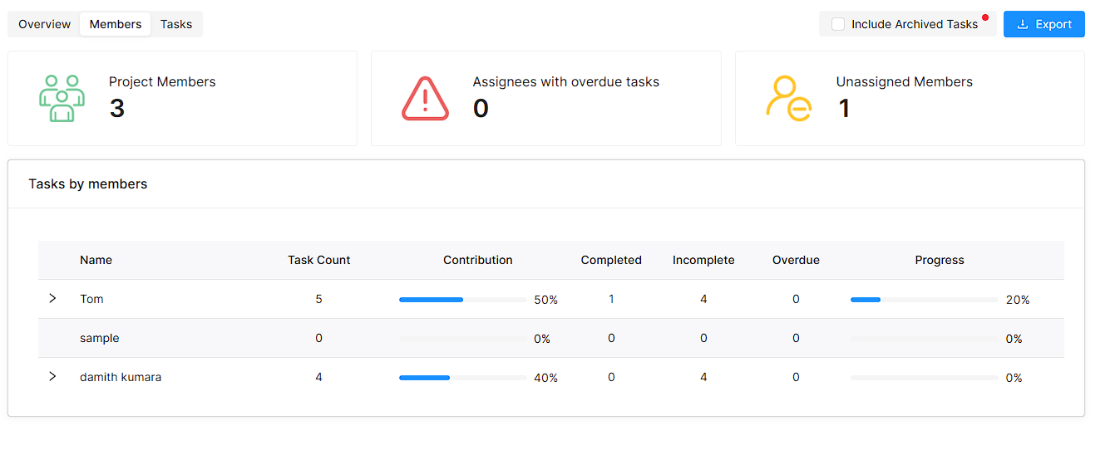Click the Task Count column header
The width and height of the screenshot is (1115, 455).
[x=318, y=260]
